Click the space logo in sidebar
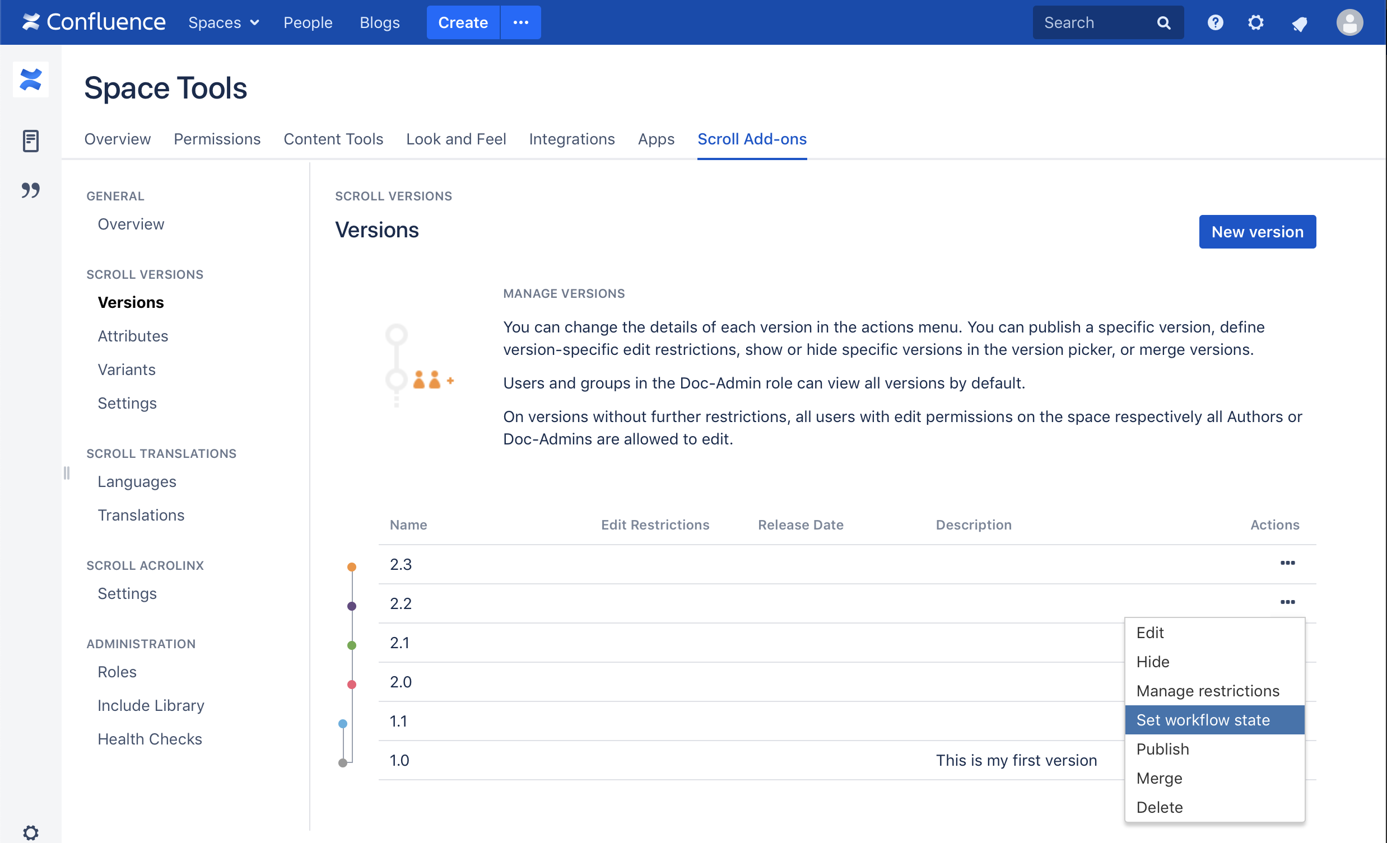Image resolution: width=1387 pixels, height=843 pixels. [30, 79]
